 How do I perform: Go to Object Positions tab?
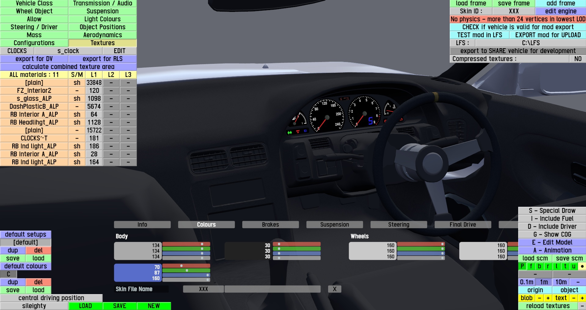(103, 27)
